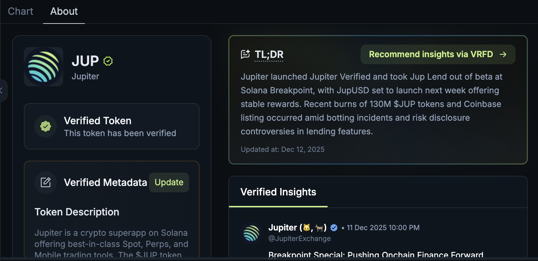The height and width of the screenshot is (261, 538).
Task: Open the @JupiterExchange profile link
Action: click(x=299, y=238)
